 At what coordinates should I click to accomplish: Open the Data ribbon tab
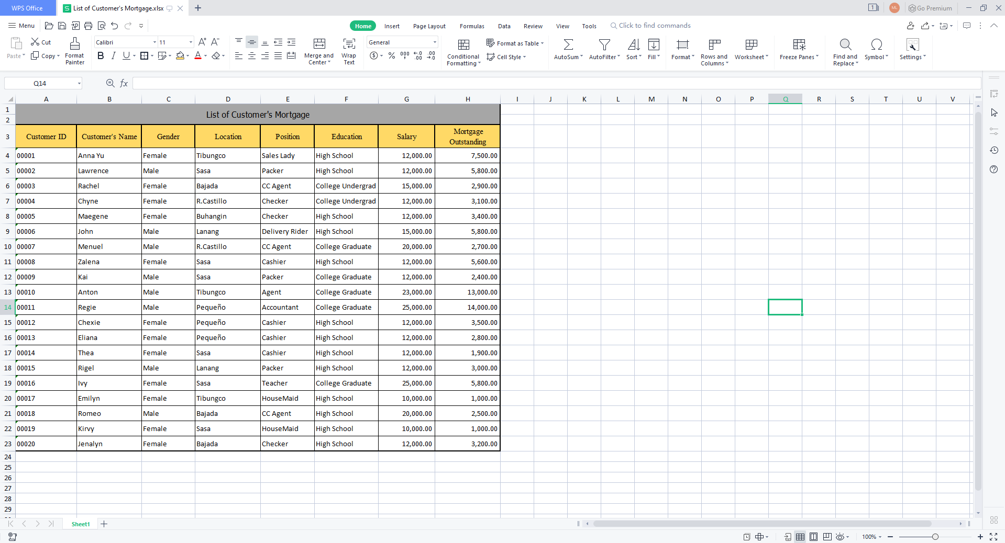click(504, 26)
